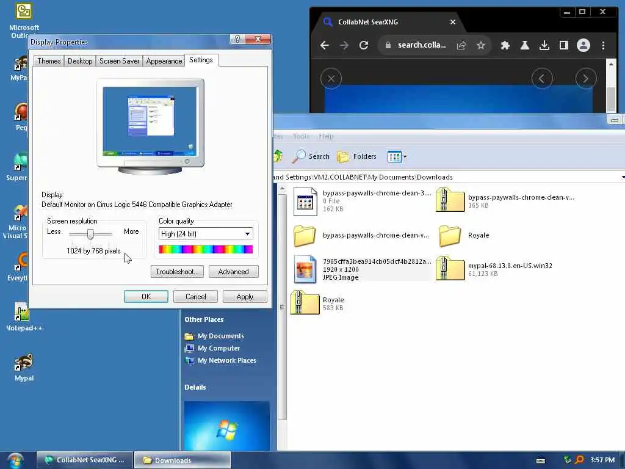625x469 pixels.
Task: Click the Up folder icon in Explorer
Action: (278, 156)
